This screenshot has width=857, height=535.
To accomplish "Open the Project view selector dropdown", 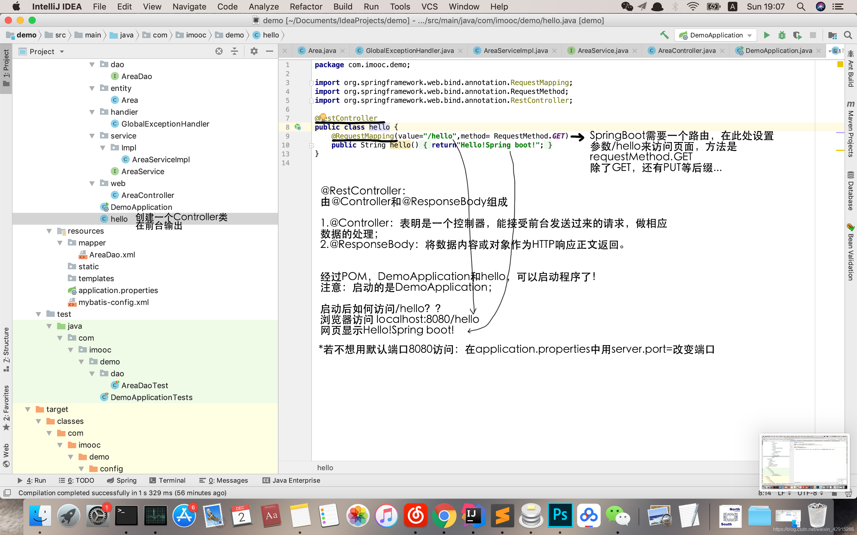I will pos(42,51).
